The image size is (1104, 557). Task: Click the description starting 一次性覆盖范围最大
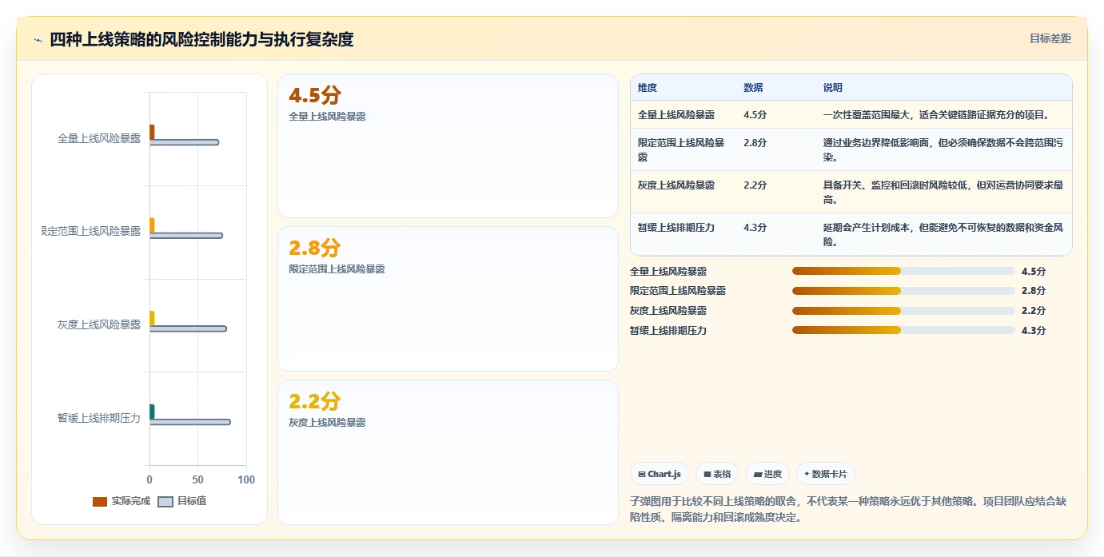pos(935,115)
